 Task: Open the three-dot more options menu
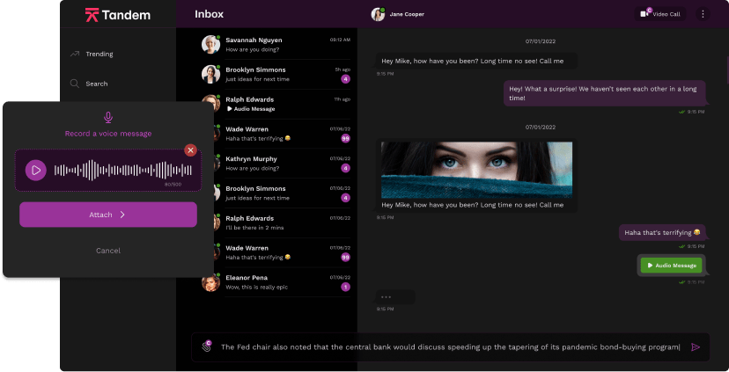[x=703, y=14]
